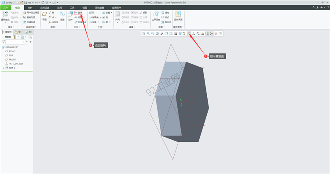Open the 文件 menu
Screen dimensions: 330x174
tap(5, 7)
